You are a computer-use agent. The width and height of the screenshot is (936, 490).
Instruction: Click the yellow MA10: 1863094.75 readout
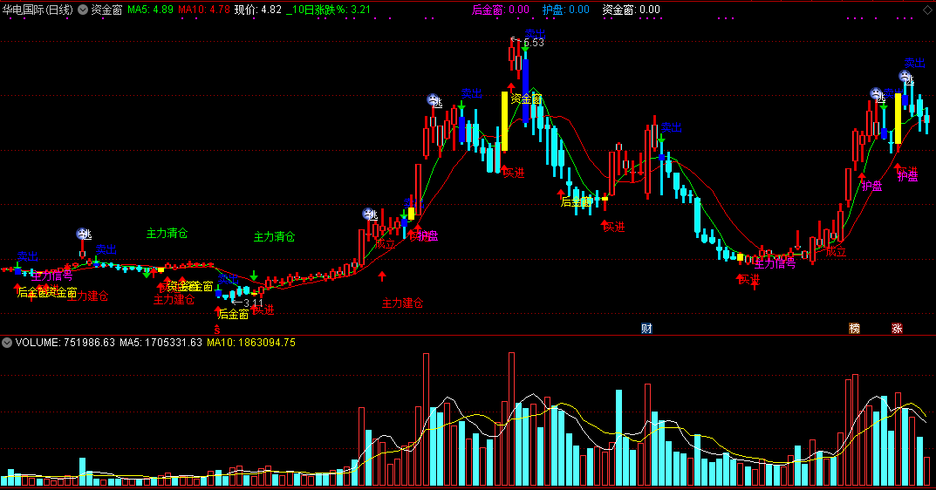tap(250, 343)
